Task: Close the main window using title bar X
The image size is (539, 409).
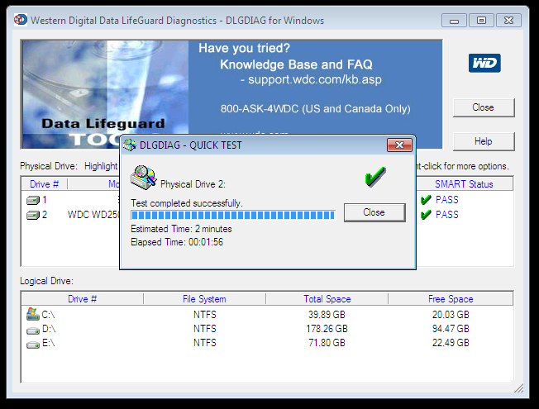Action: (508, 21)
